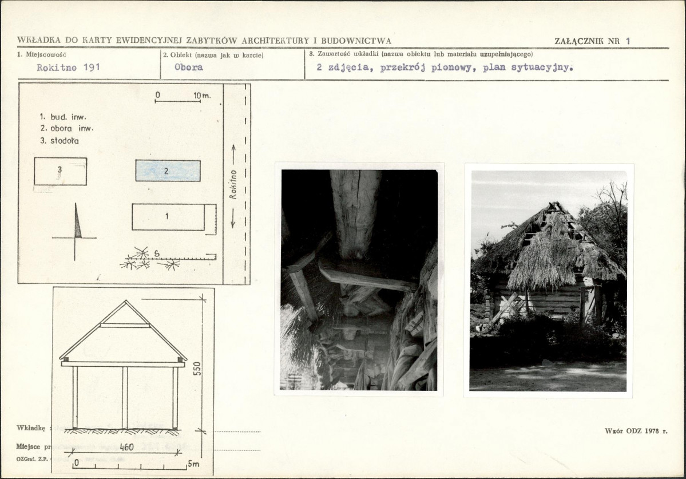This screenshot has width=686, height=479.
Task: Click the contents field listing 2 zdjęcia
Action: pyautogui.click(x=445, y=68)
